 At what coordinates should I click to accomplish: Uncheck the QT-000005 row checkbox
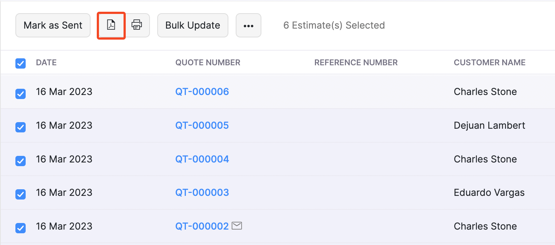(21, 127)
